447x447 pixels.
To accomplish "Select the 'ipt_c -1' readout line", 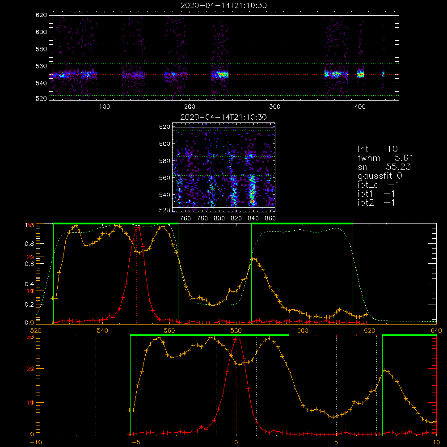I will (379, 185).
